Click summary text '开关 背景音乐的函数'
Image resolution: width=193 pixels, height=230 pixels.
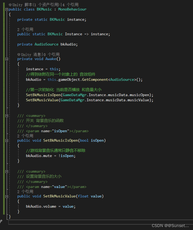(x=45, y=121)
